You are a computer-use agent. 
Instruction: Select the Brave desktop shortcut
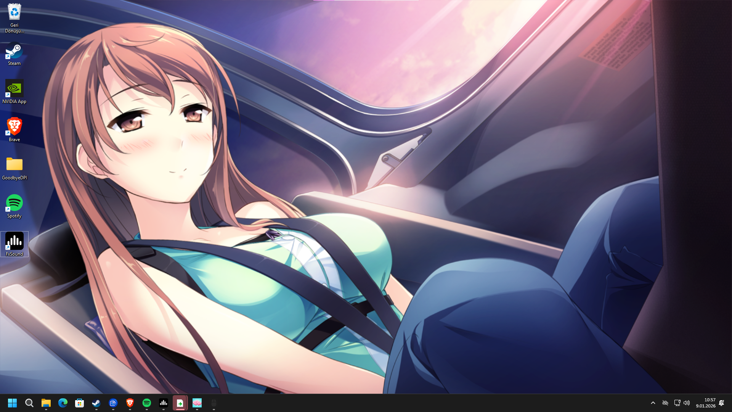coord(14,130)
